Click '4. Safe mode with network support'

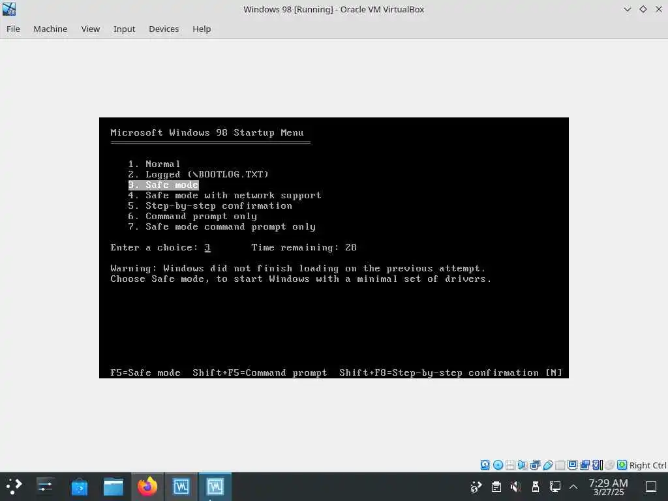(x=224, y=195)
